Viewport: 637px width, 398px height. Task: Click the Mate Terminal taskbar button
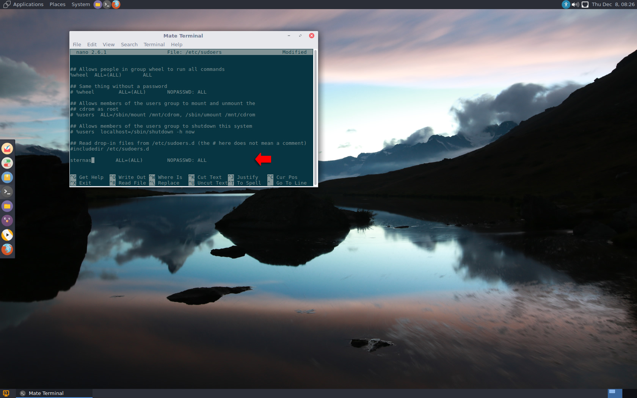point(54,393)
